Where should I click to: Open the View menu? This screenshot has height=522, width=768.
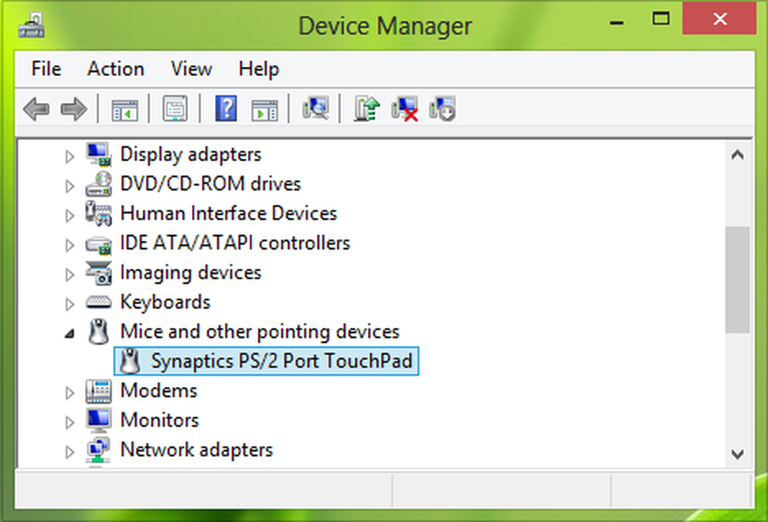click(190, 69)
